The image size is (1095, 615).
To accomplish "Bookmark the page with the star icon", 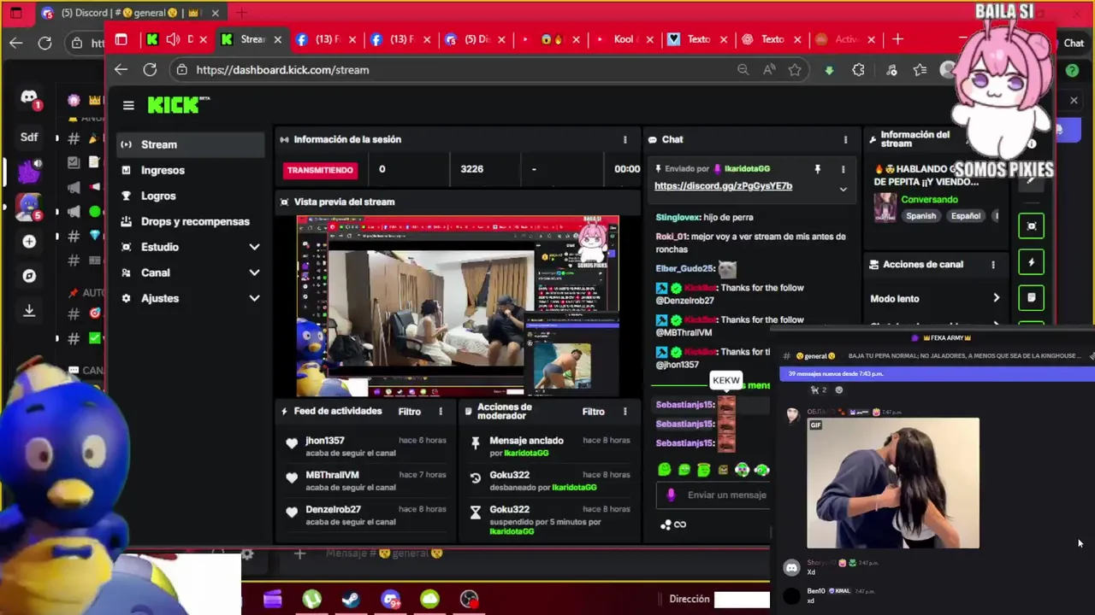I will 795,70.
